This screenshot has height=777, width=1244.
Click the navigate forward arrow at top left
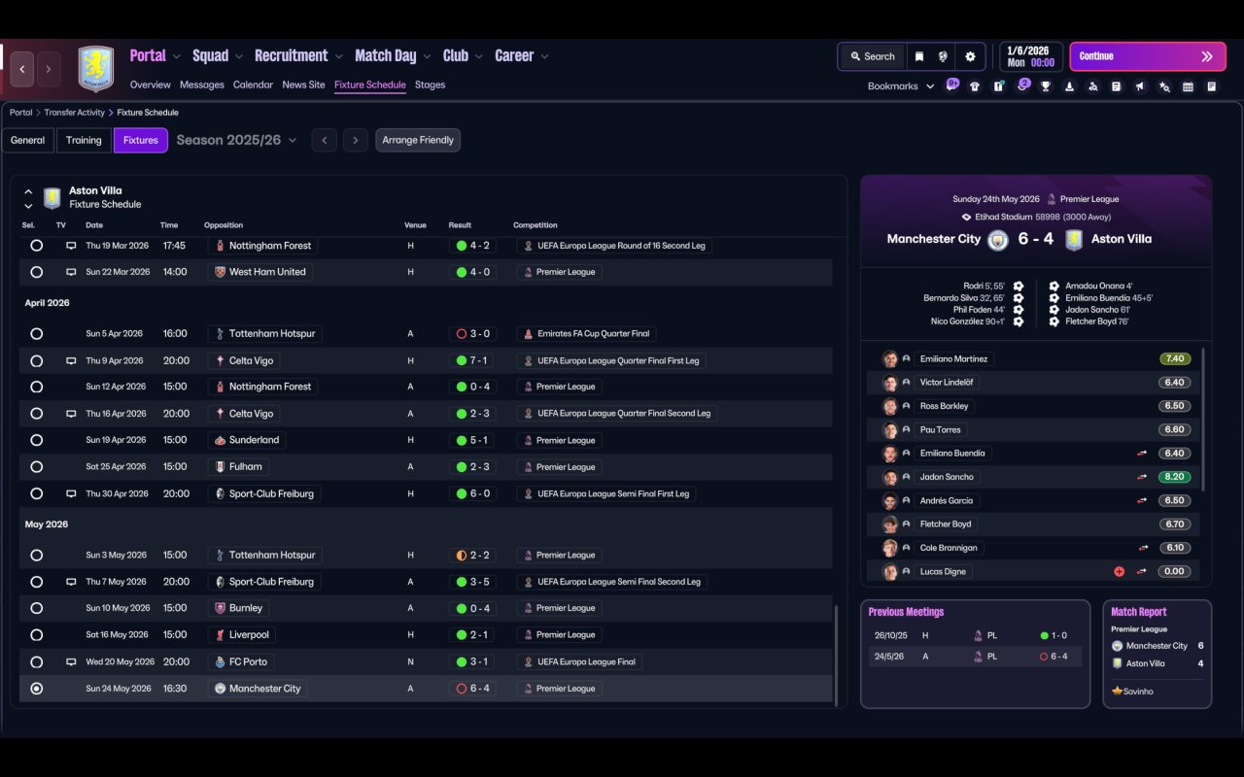[x=48, y=69]
